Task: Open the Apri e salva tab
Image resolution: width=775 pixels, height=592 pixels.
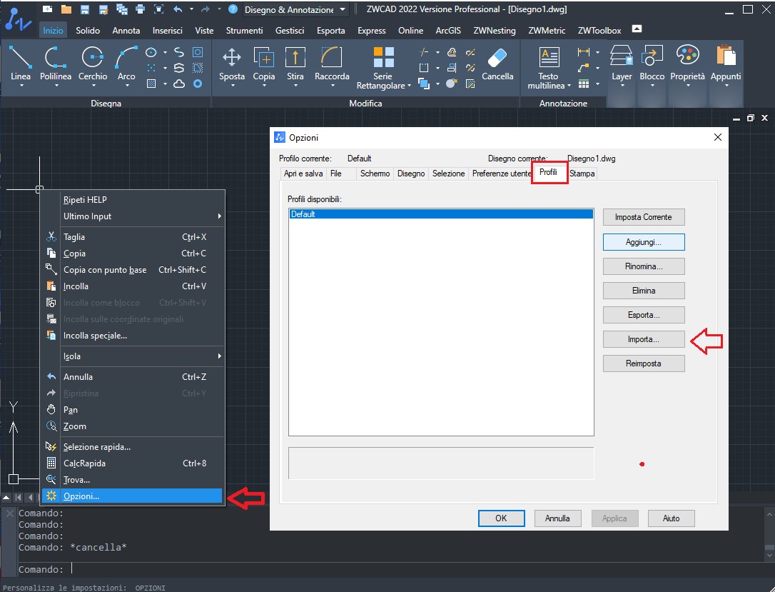Action: [x=303, y=174]
